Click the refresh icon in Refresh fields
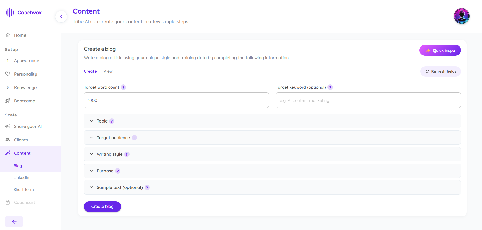This screenshot has height=230, width=482. 427,71
